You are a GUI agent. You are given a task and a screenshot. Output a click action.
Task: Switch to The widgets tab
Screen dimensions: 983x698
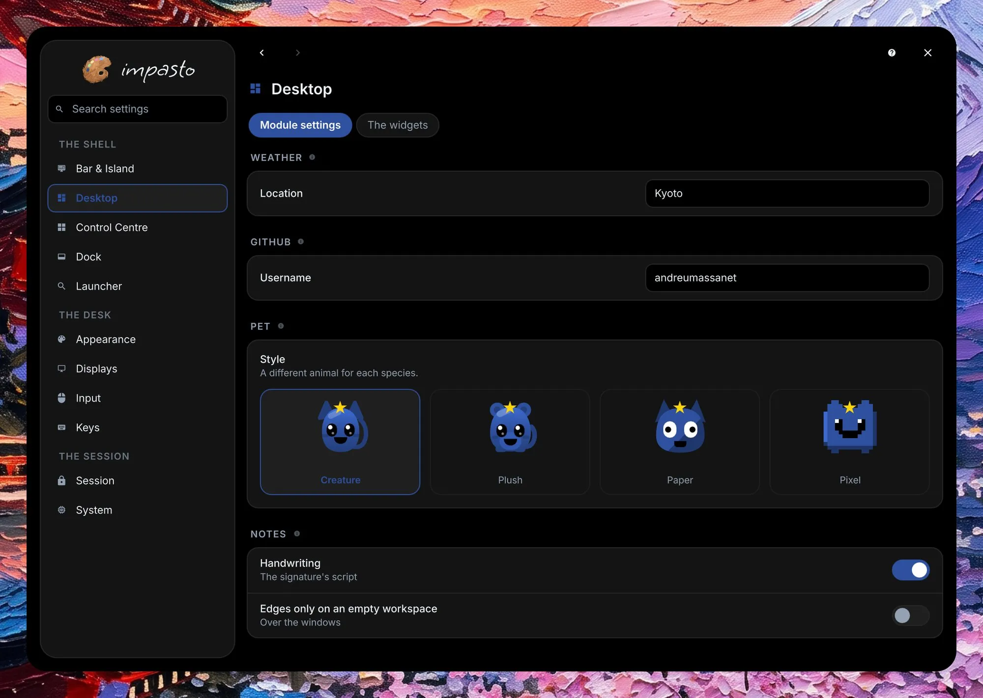[398, 125]
